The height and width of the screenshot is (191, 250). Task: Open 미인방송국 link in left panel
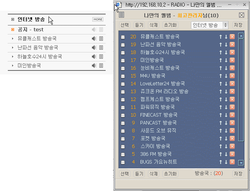pyautogui.click(x=29, y=65)
